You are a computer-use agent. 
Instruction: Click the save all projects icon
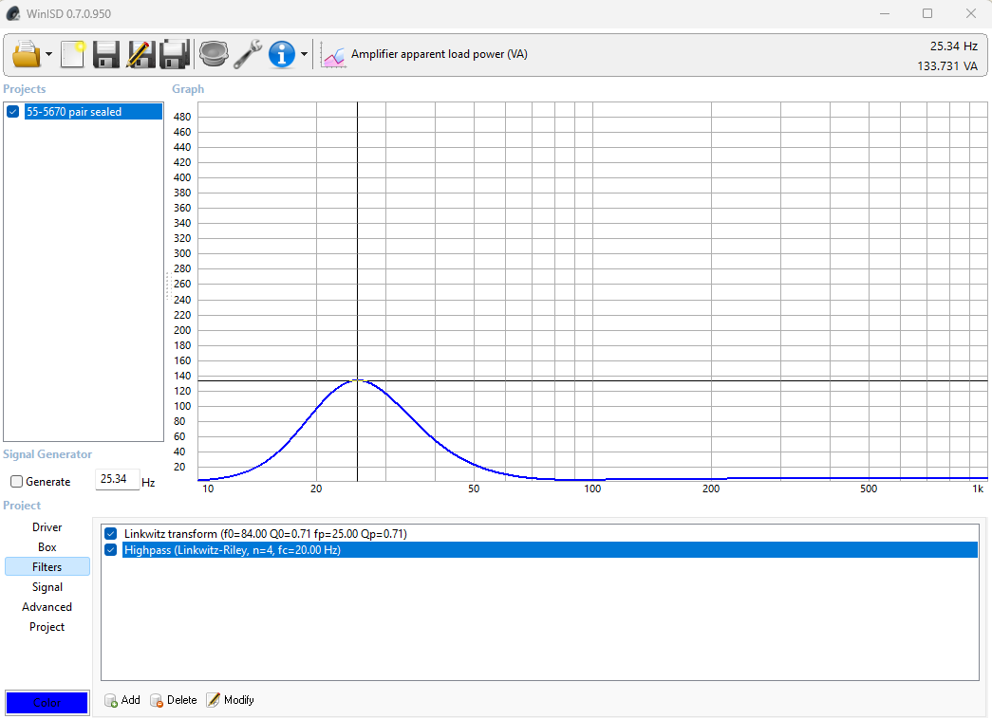pyautogui.click(x=175, y=54)
